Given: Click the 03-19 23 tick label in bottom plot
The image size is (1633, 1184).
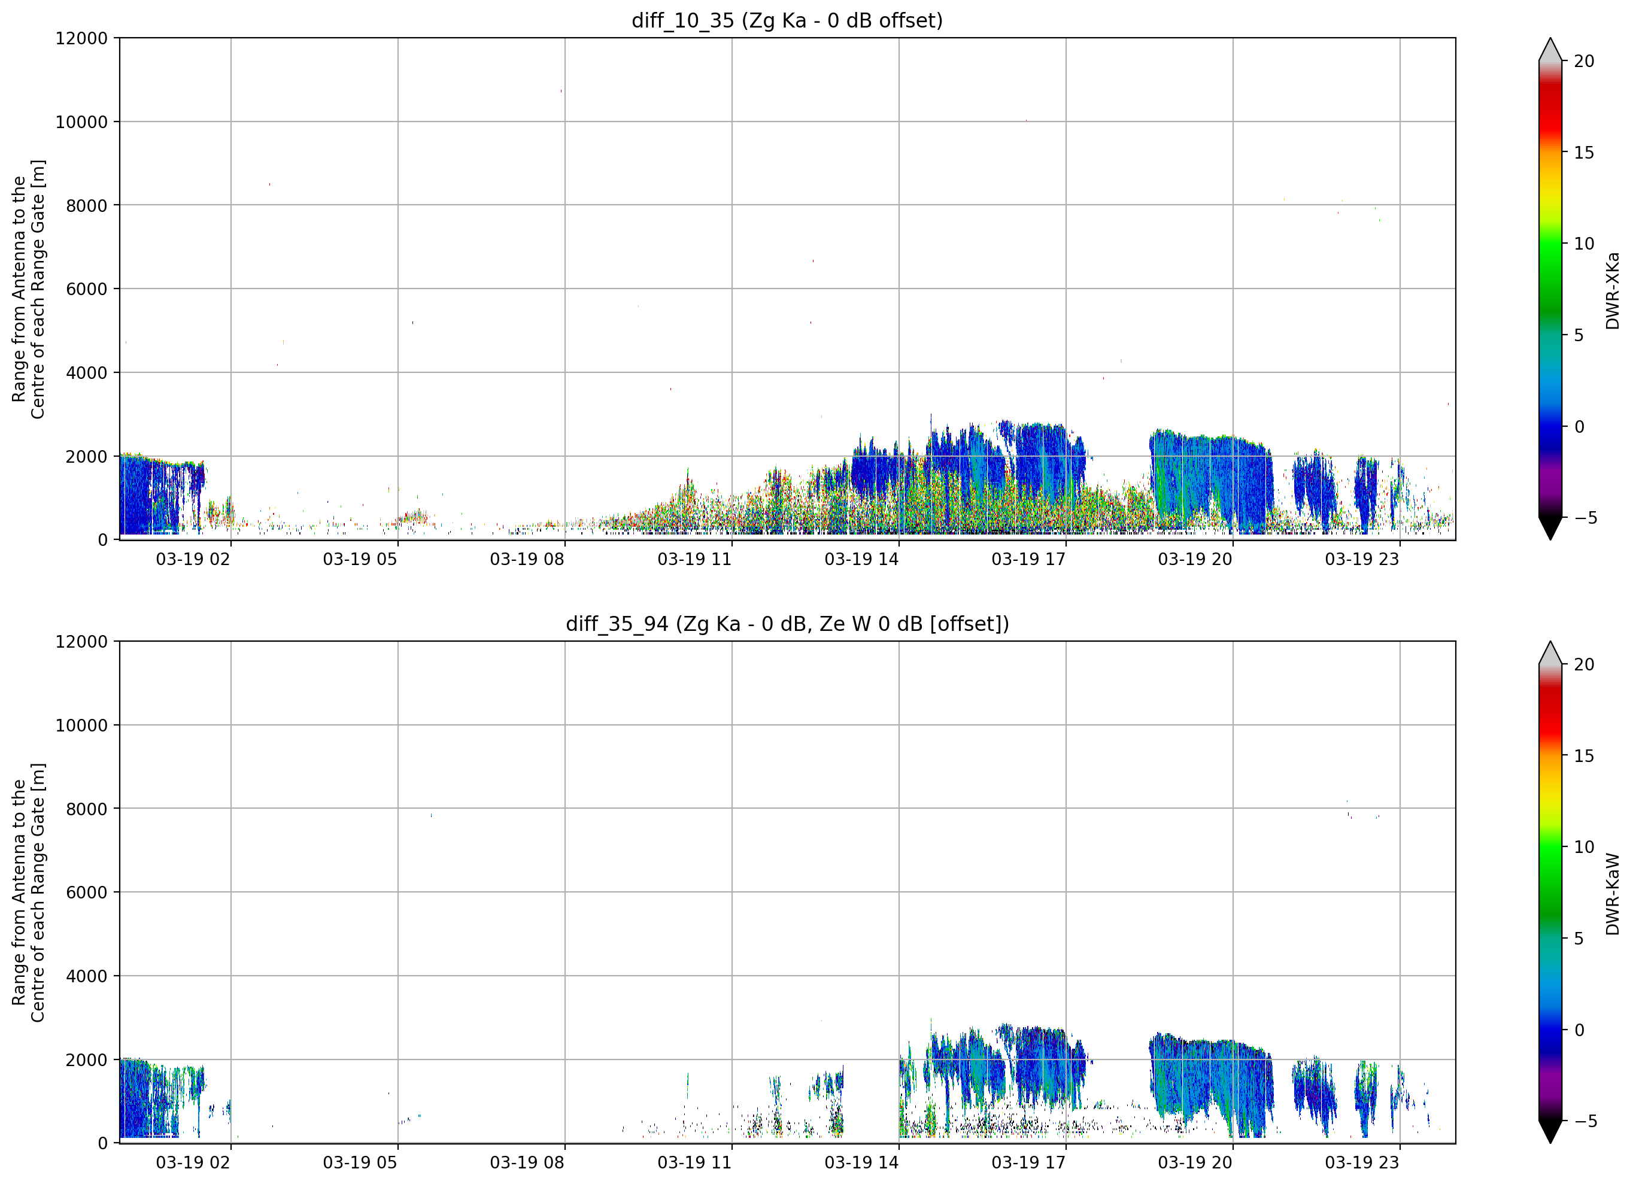Looking at the screenshot, I should point(1362,1162).
